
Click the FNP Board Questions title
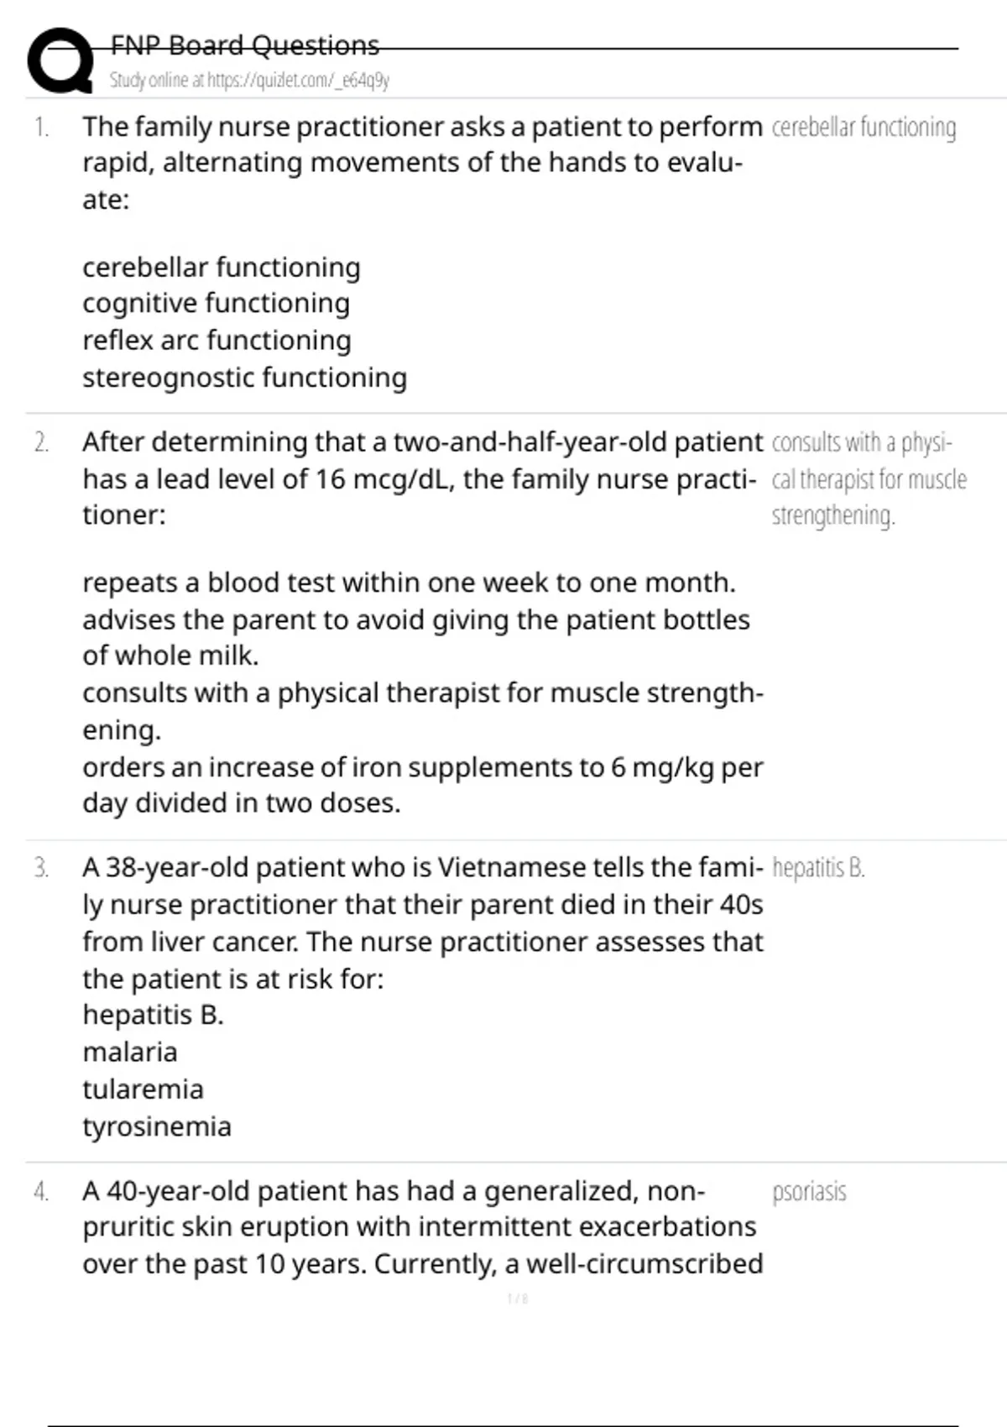245,44
